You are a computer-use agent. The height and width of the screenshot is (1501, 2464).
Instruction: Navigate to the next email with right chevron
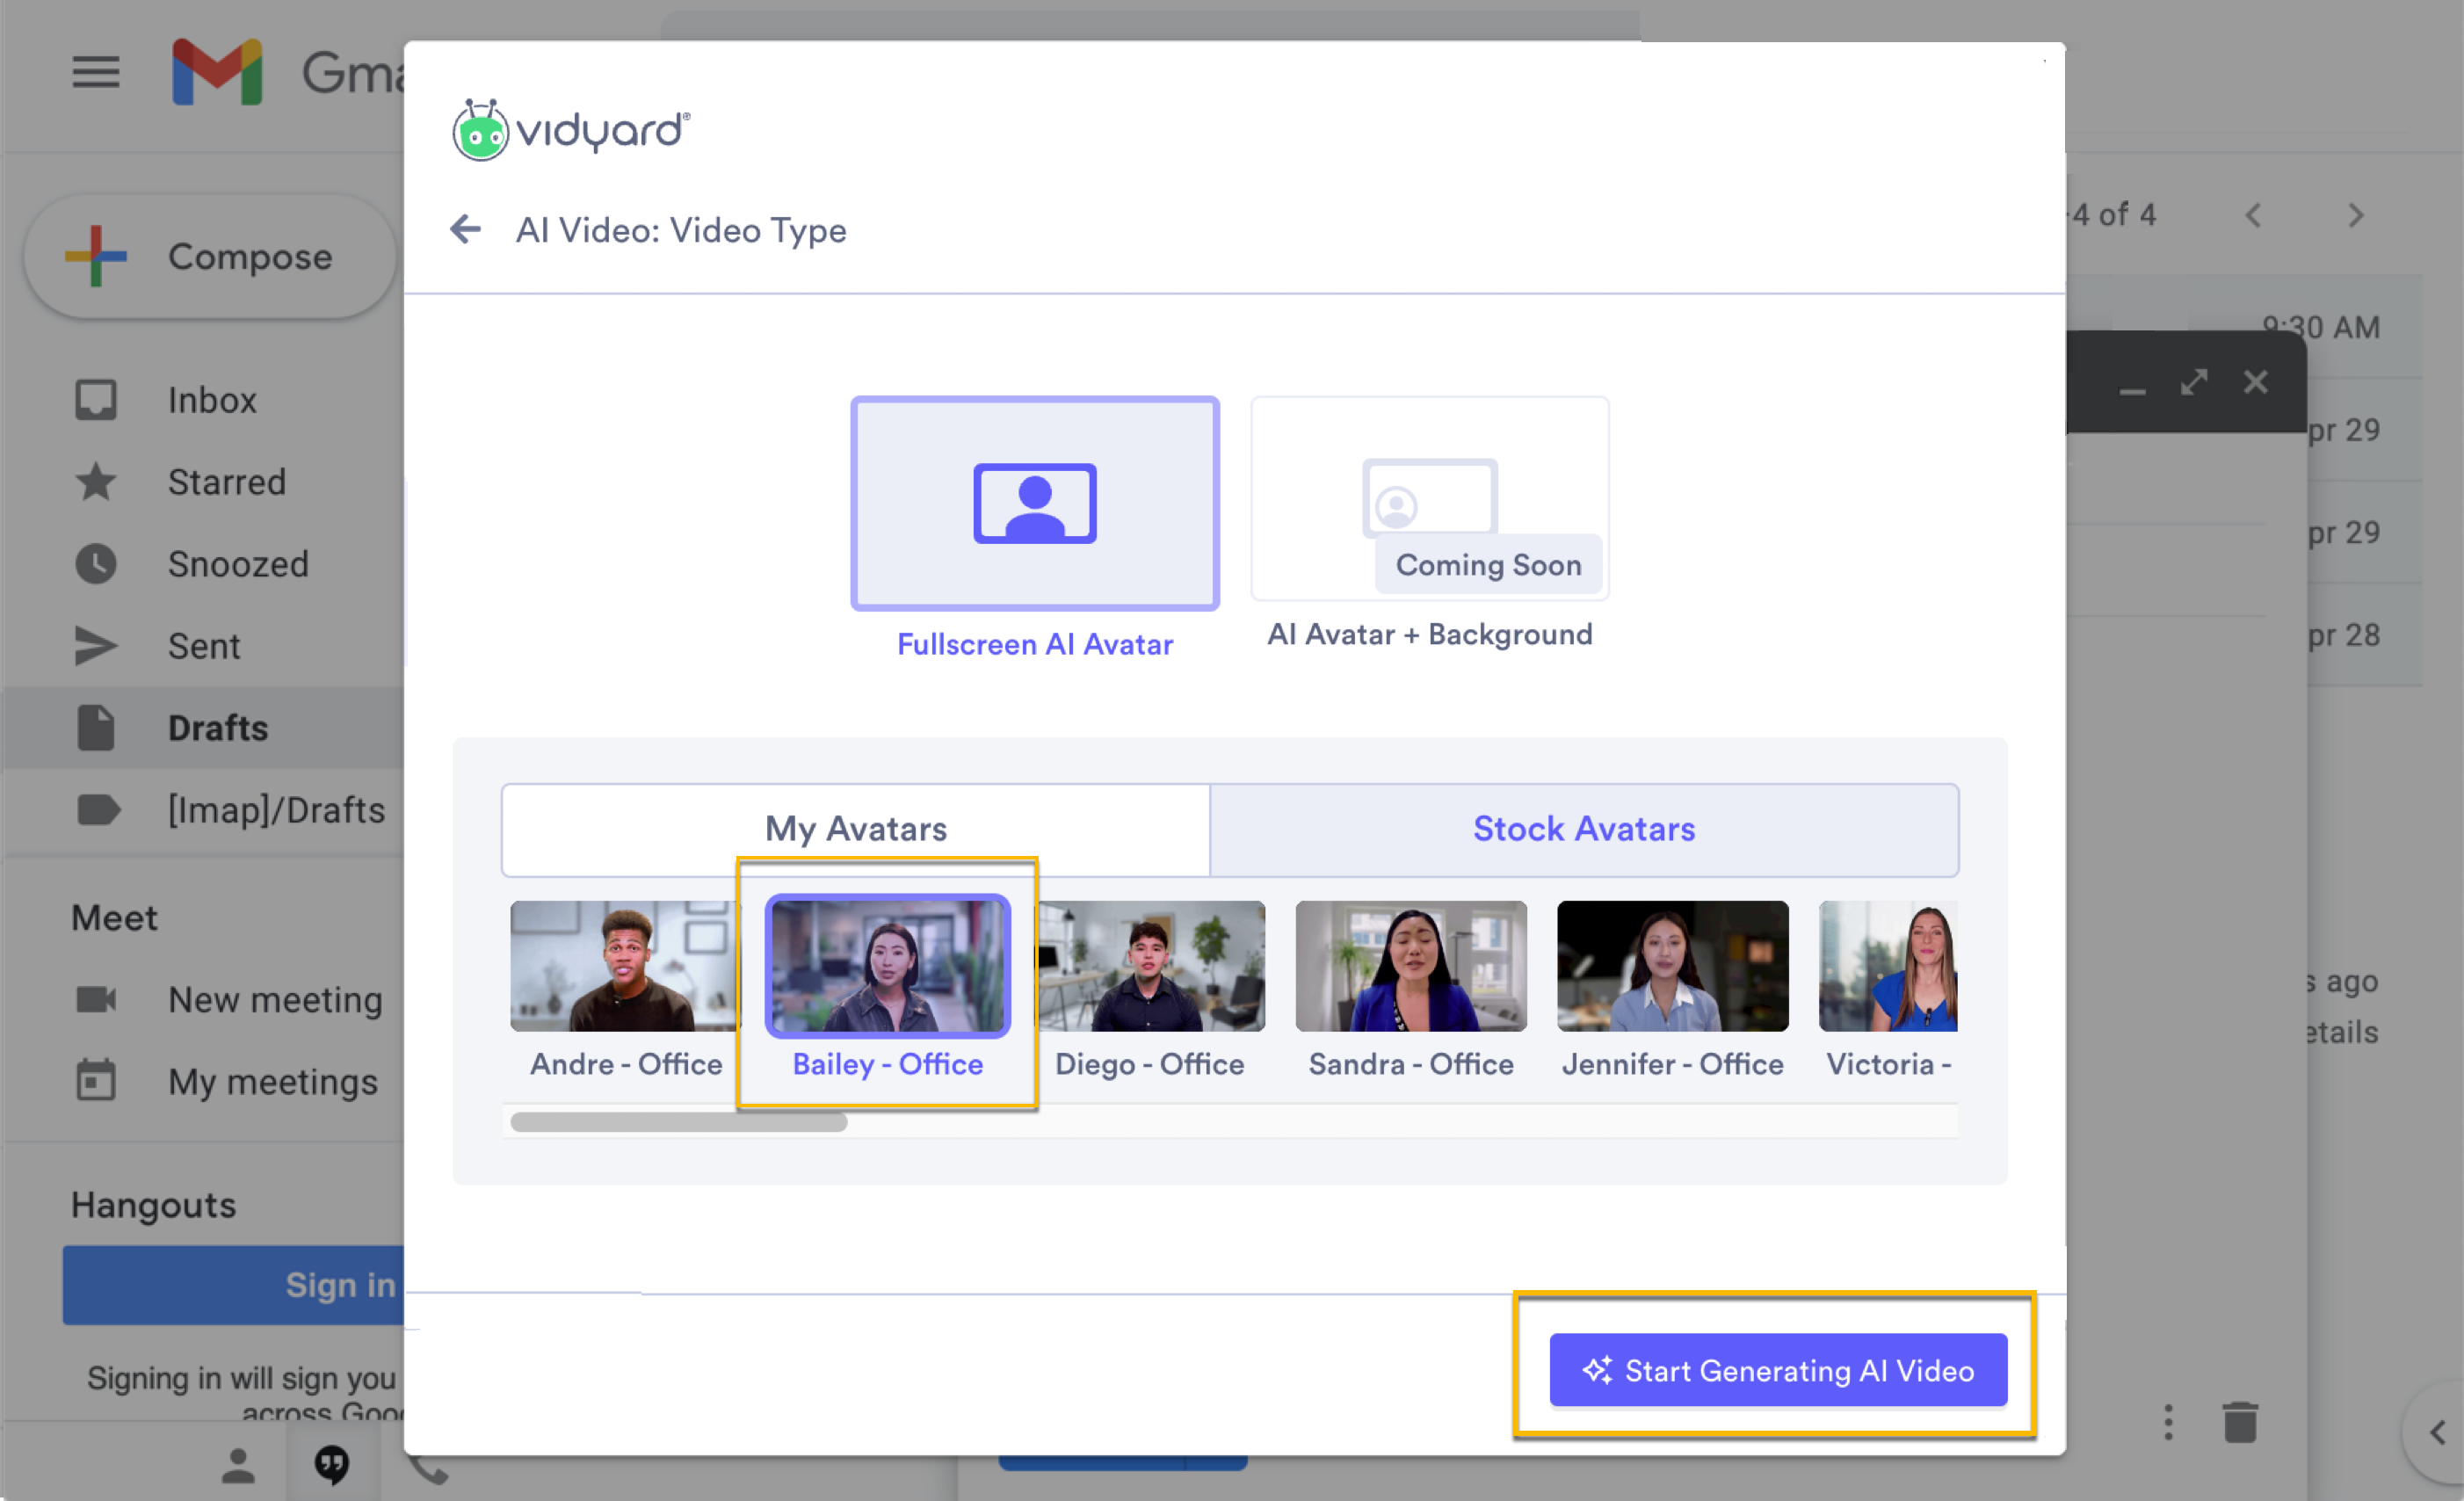(2355, 214)
